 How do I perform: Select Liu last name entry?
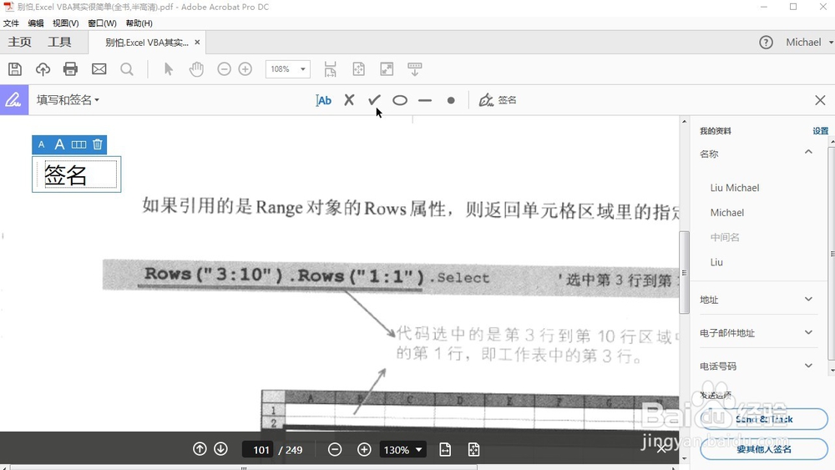tap(716, 262)
